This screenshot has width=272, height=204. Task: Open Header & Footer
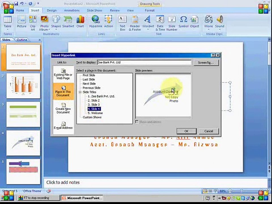[x=135, y=23]
